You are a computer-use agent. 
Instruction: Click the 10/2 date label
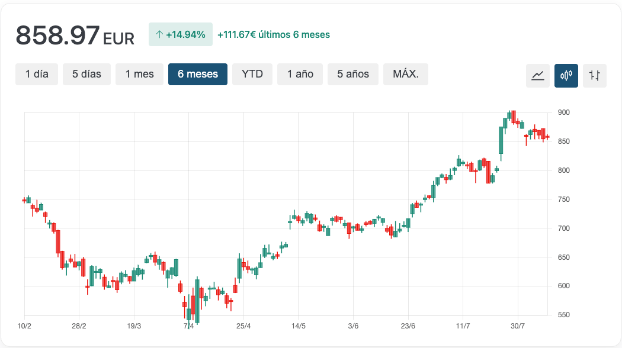(x=24, y=326)
